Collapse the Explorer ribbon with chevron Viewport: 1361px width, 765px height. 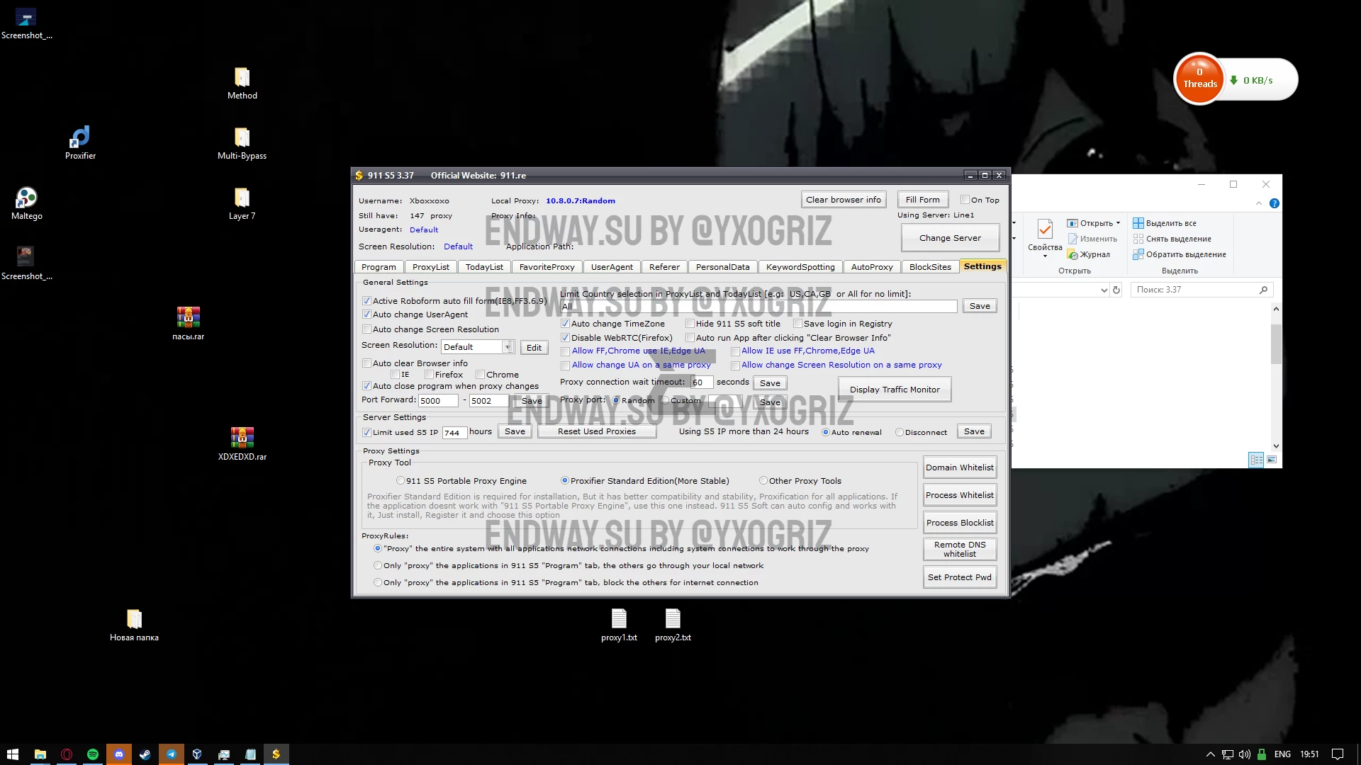pyautogui.click(x=1259, y=203)
